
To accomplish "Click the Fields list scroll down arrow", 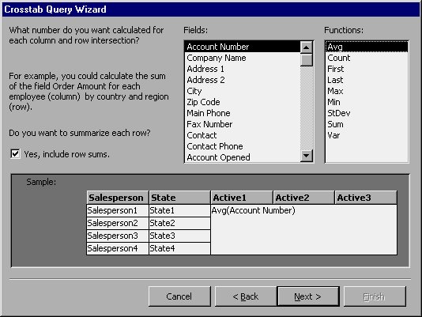I will tap(307, 156).
